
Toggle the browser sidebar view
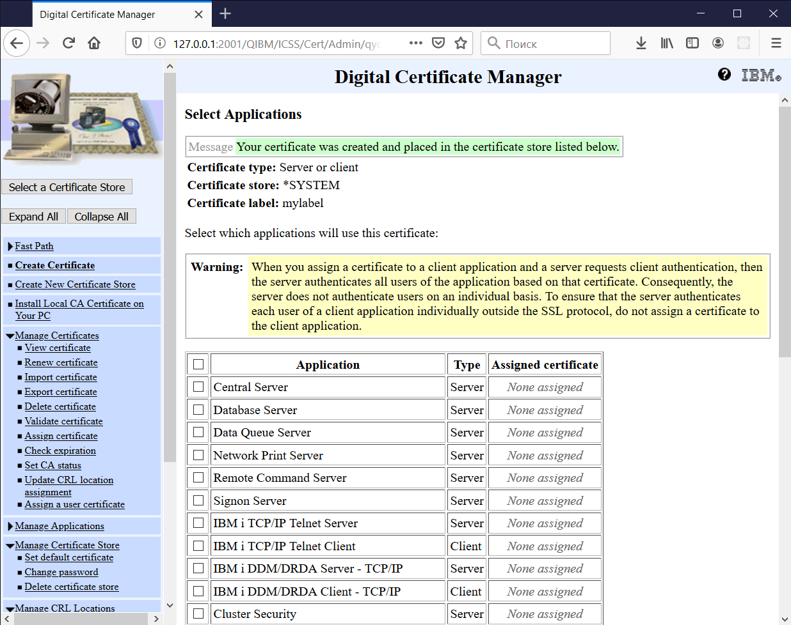pyautogui.click(x=692, y=43)
